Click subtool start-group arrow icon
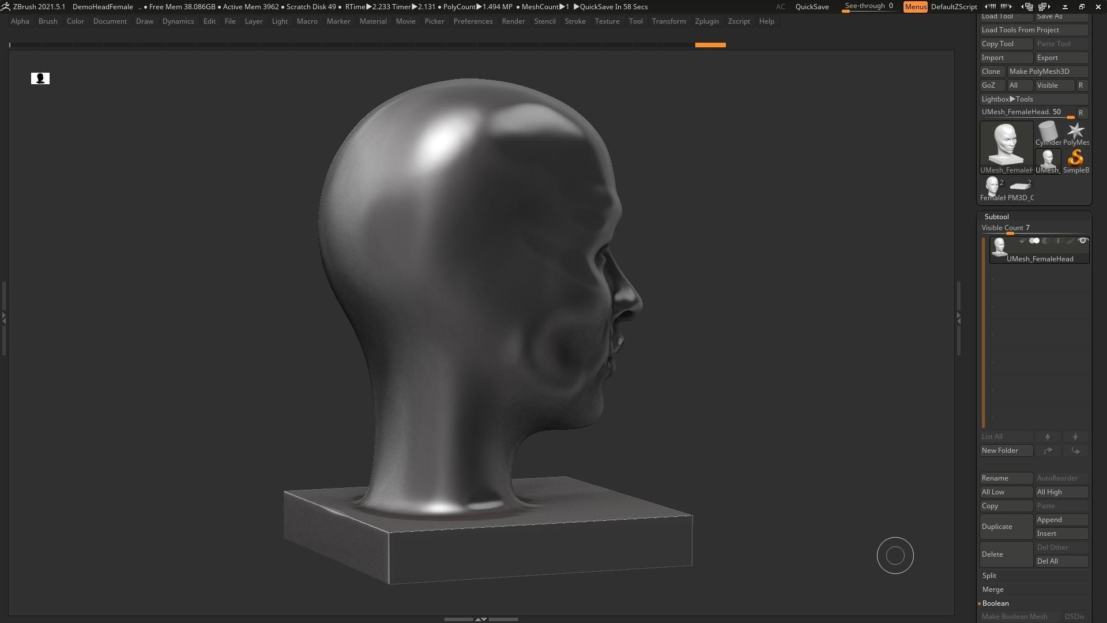 [1022, 241]
